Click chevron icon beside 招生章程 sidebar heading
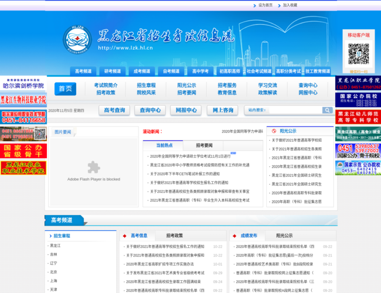This screenshot has width=381, height=293. pyautogui.click(x=50, y=236)
